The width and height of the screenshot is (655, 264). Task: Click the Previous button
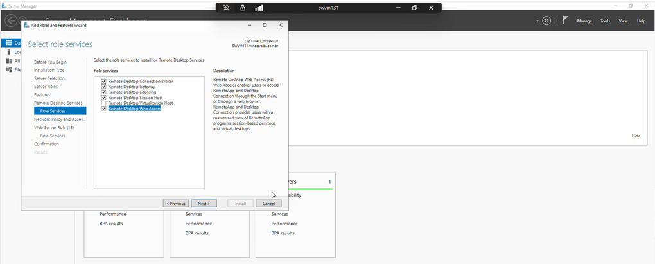click(x=176, y=204)
